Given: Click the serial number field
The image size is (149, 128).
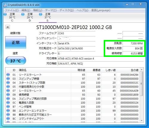Looking at the screenshot, I should tap(76, 39).
